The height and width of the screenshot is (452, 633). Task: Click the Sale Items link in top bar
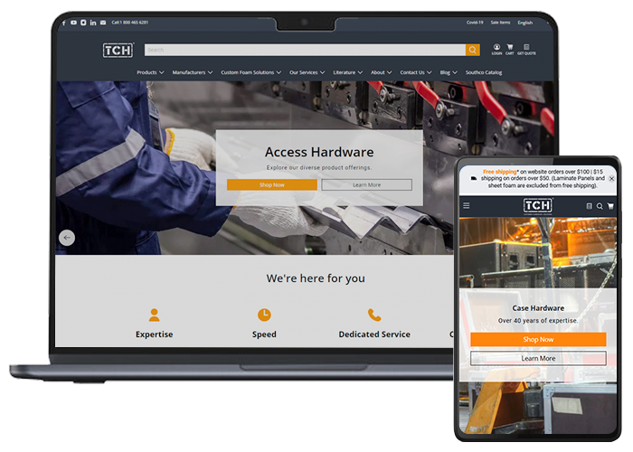click(499, 23)
